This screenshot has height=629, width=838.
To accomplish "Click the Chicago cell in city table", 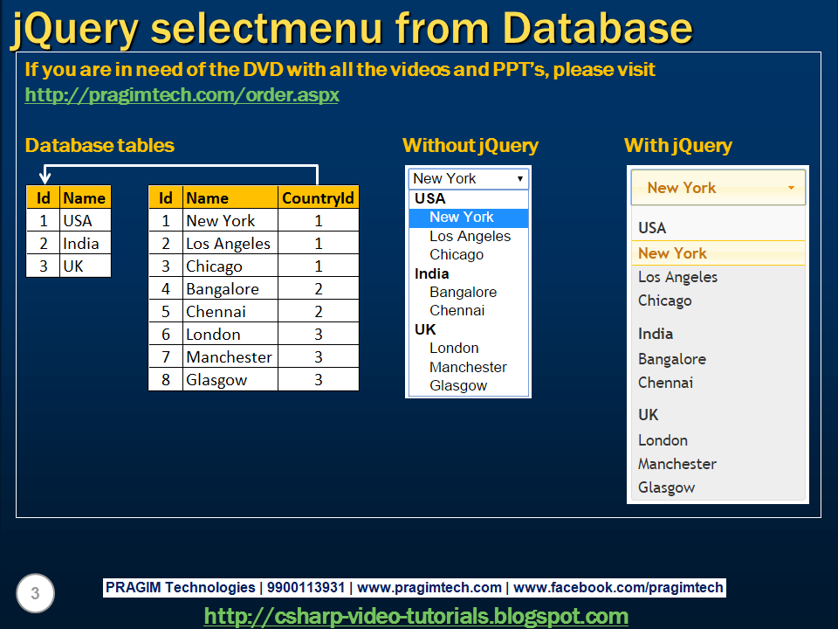I will coord(230,266).
